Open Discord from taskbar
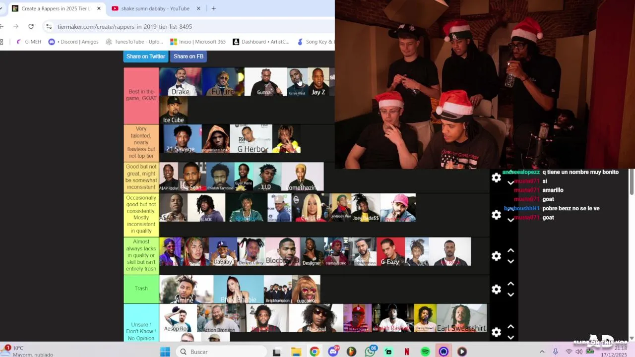635x357 pixels. pos(333,352)
